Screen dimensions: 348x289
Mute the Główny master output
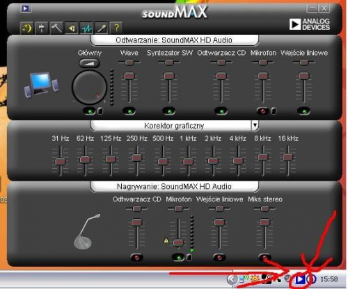(90, 112)
